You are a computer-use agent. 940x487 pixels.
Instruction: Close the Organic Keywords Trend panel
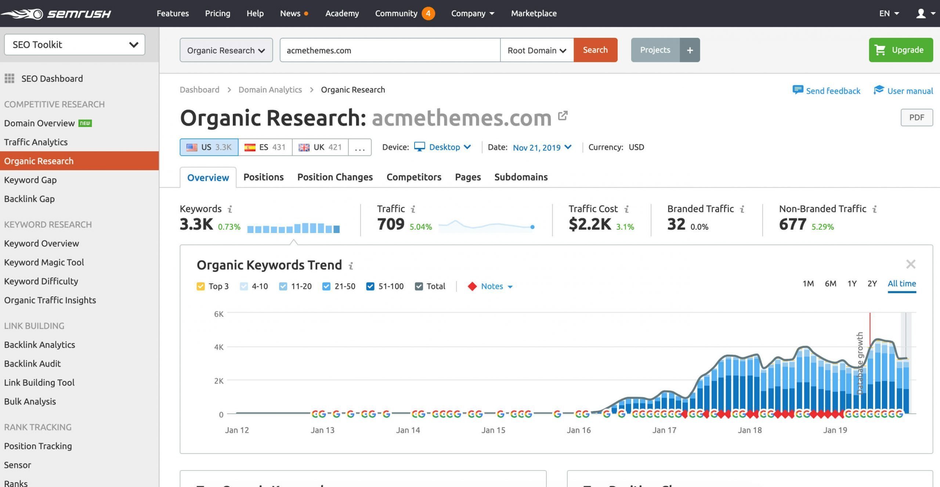tap(911, 264)
